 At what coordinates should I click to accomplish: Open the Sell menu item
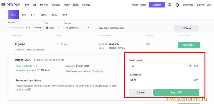[35, 5]
